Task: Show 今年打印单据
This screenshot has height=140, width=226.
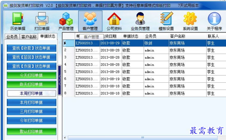Action: point(31,121)
